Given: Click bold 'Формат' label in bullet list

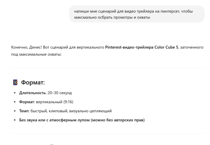Looking at the screenshot, I should pos(27,102).
